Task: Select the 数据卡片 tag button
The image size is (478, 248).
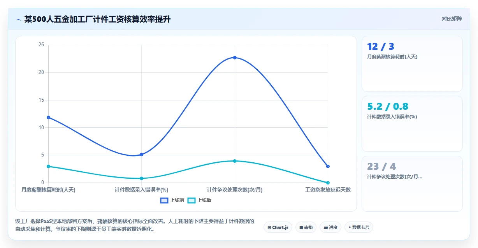Action: point(359,227)
